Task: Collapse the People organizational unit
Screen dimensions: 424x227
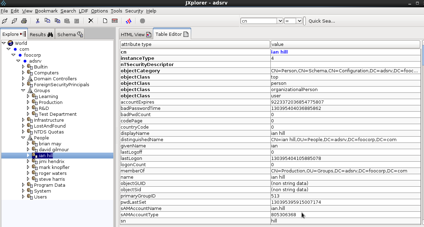Action: click(23, 138)
